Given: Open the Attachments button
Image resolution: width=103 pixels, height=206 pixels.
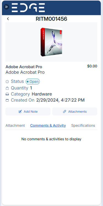Looking at the screenshot, I should click(75, 112).
